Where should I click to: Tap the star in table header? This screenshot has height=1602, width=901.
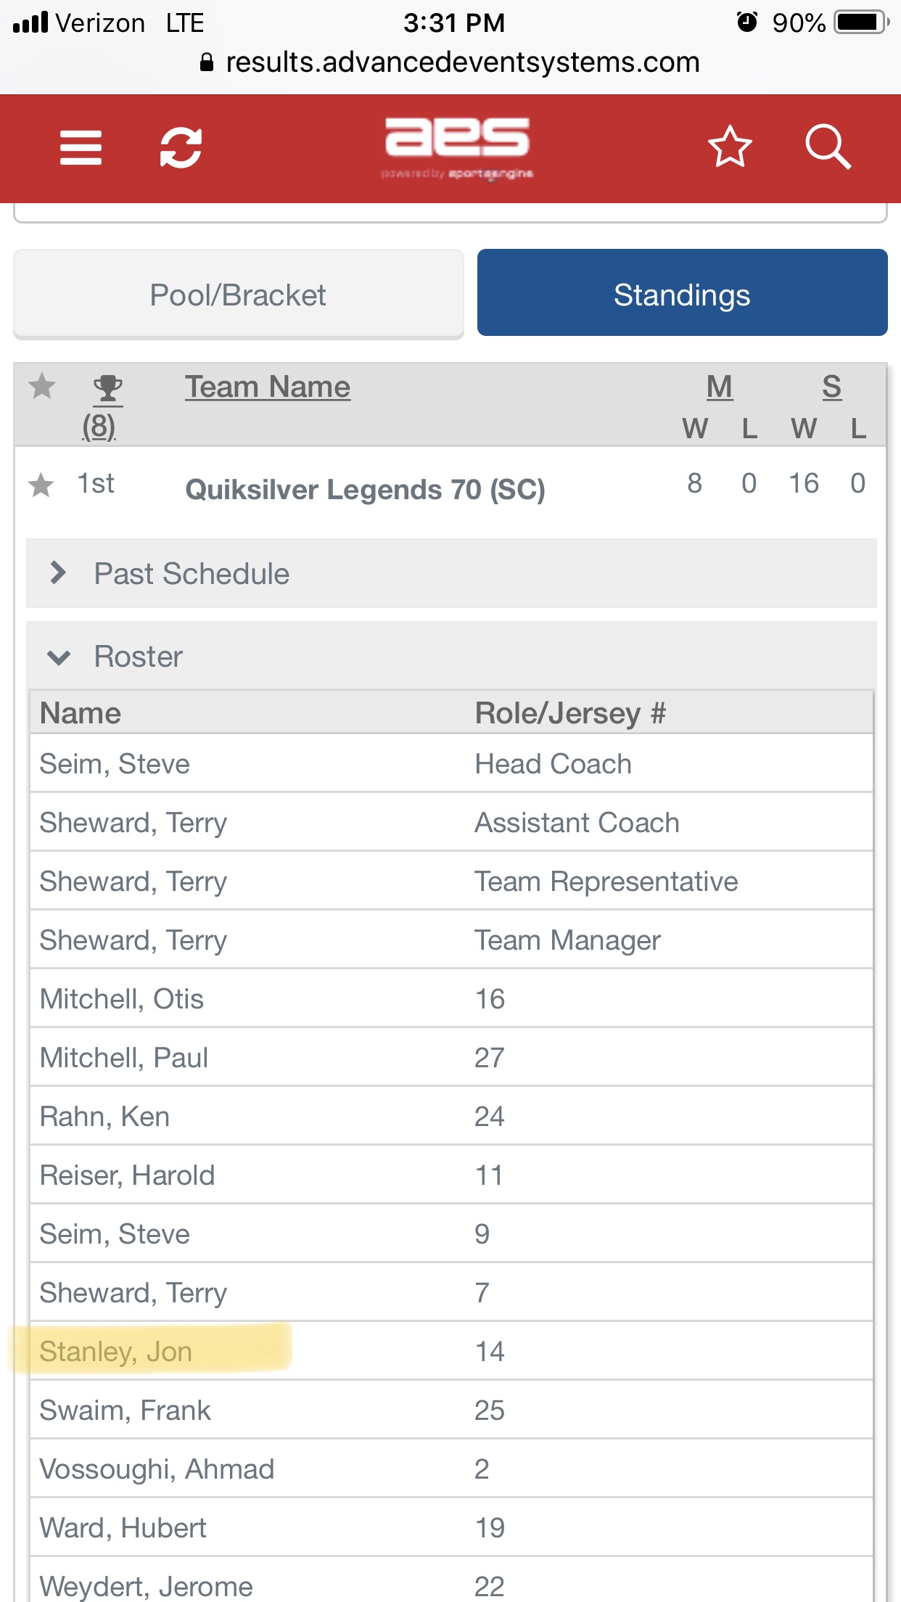pyautogui.click(x=42, y=386)
